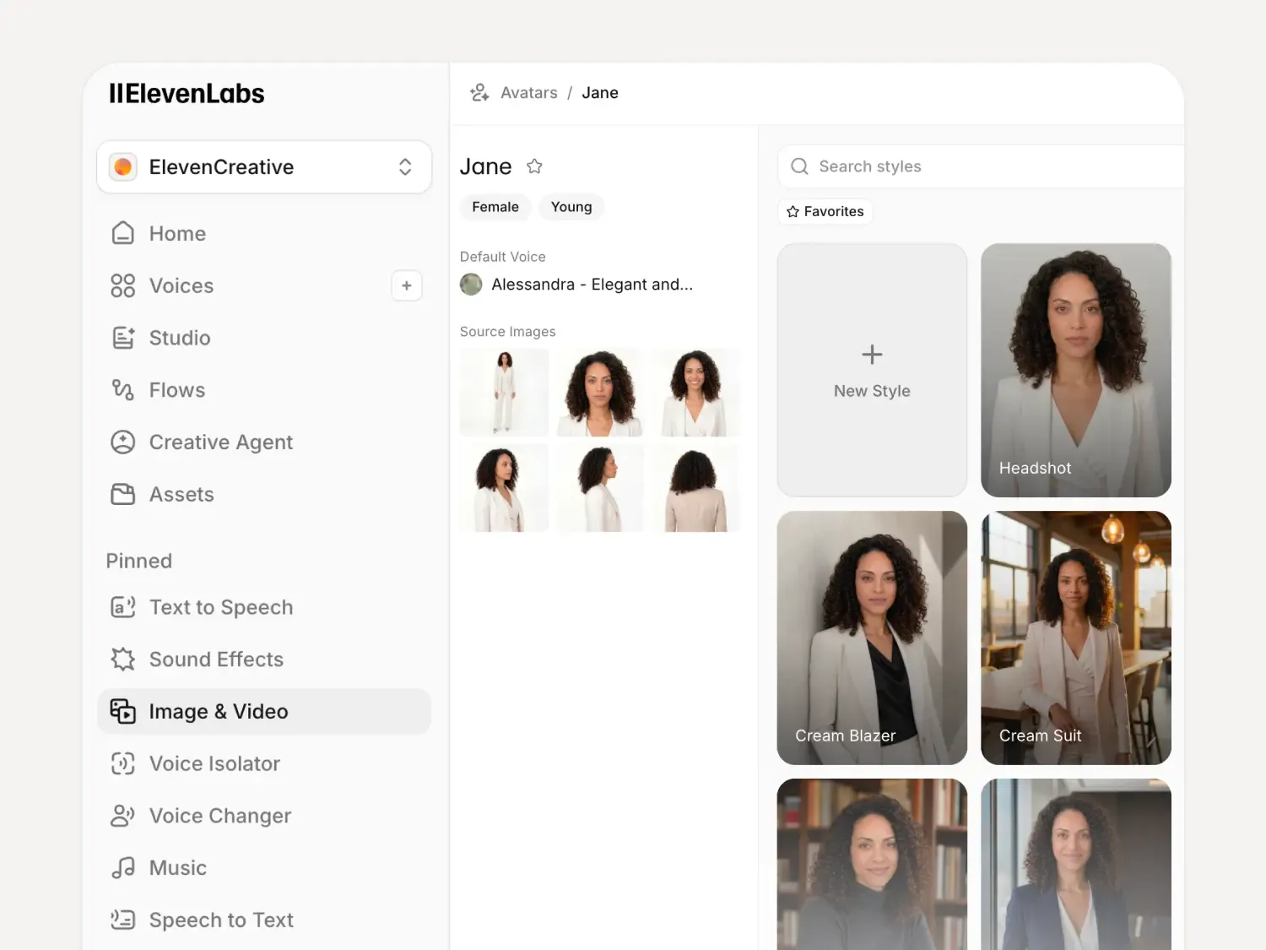Click the Female tag

495,207
